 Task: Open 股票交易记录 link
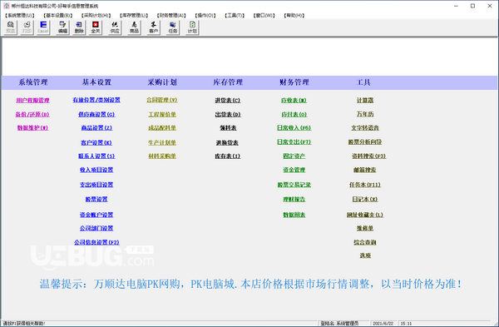294,185
